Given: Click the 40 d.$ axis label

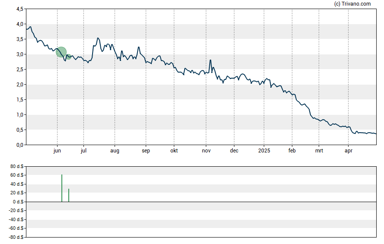Looking at the screenshot, I should pyautogui.click(x=17, y=184).
